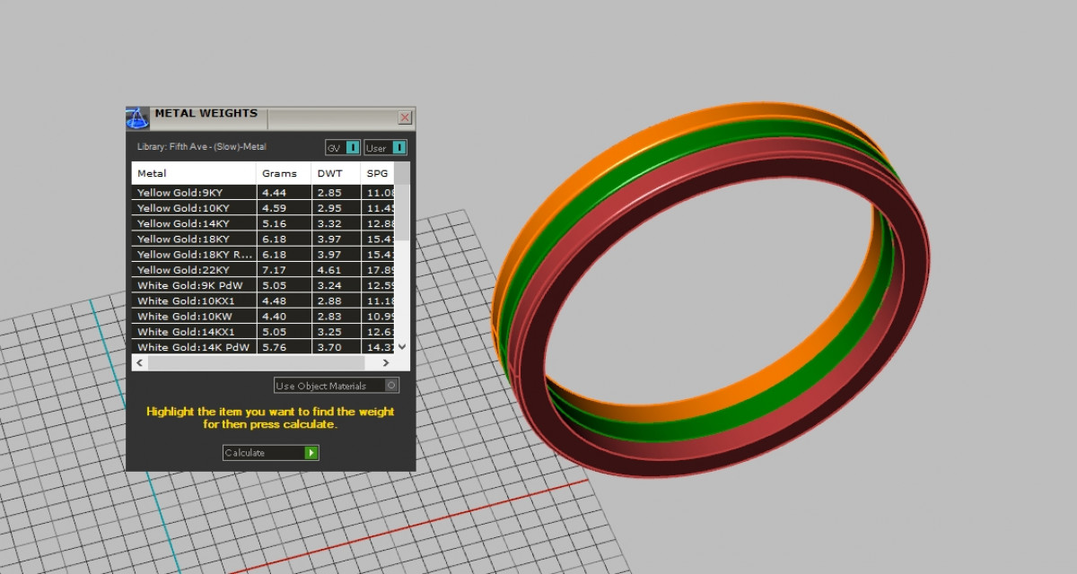Click the Metal Weights scale icon
This screenshot has width=1077, height=574.
136,117
